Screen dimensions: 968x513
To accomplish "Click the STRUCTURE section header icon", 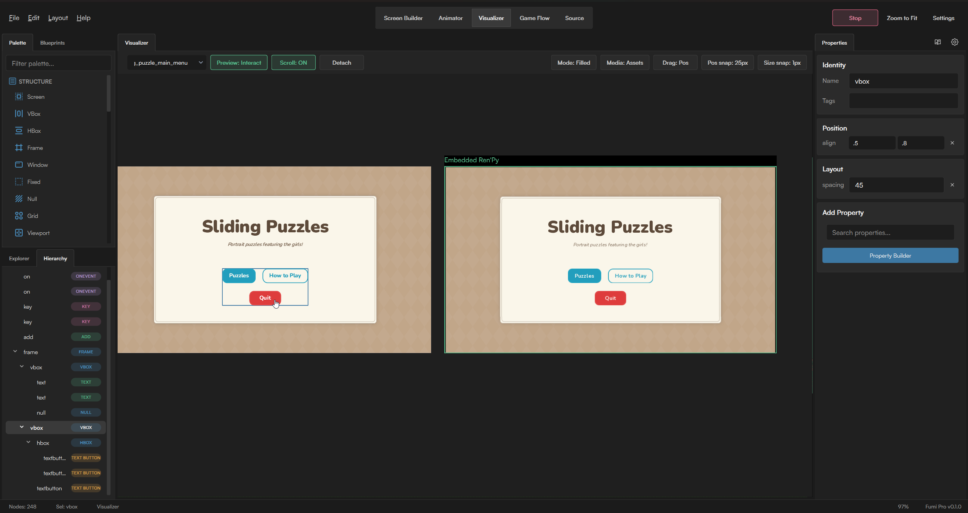I will [12, 81].
